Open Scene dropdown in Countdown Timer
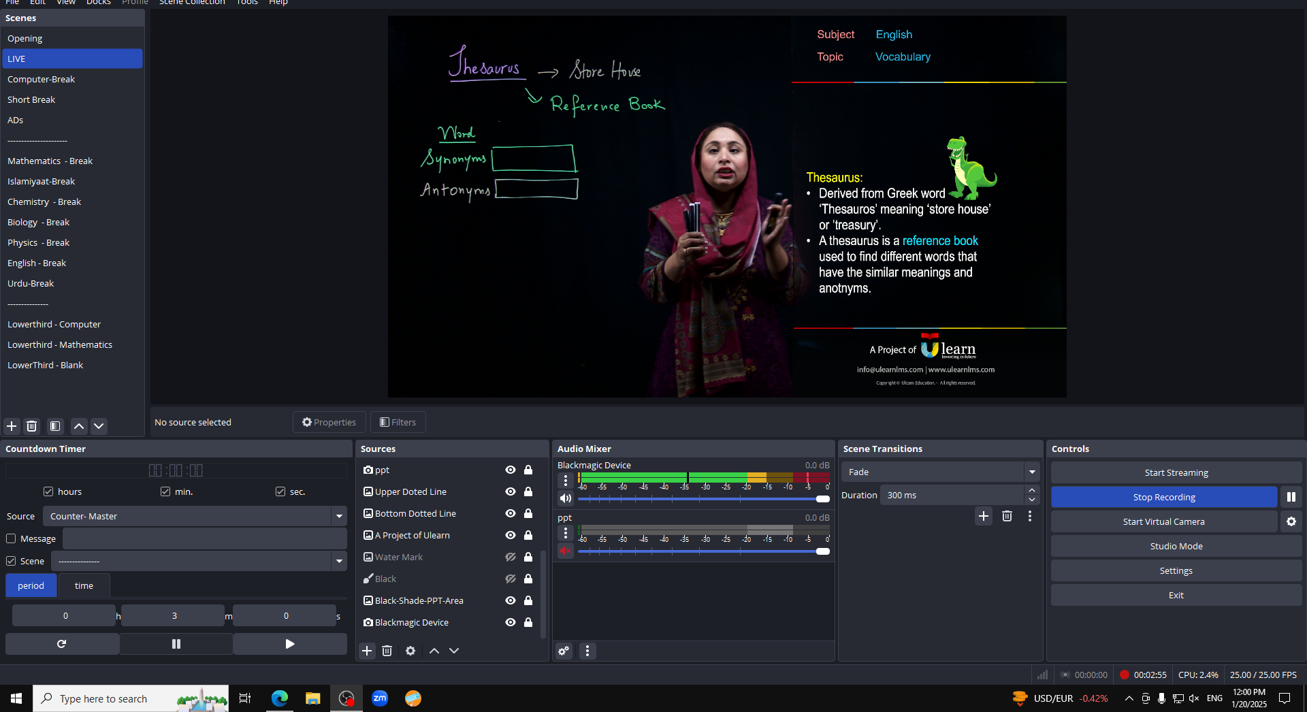Viewport: 1307px width, 712px height. click(x=199, y=561)
